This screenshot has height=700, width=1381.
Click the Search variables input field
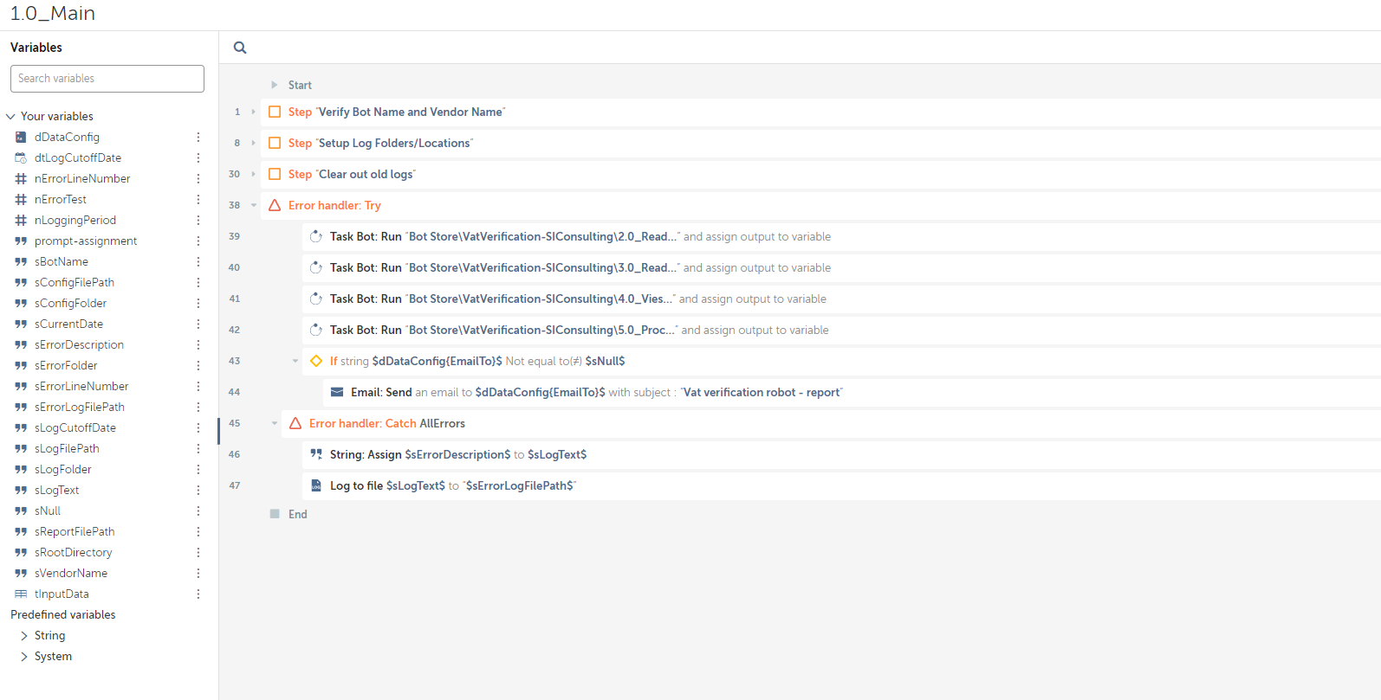(107, 79)
